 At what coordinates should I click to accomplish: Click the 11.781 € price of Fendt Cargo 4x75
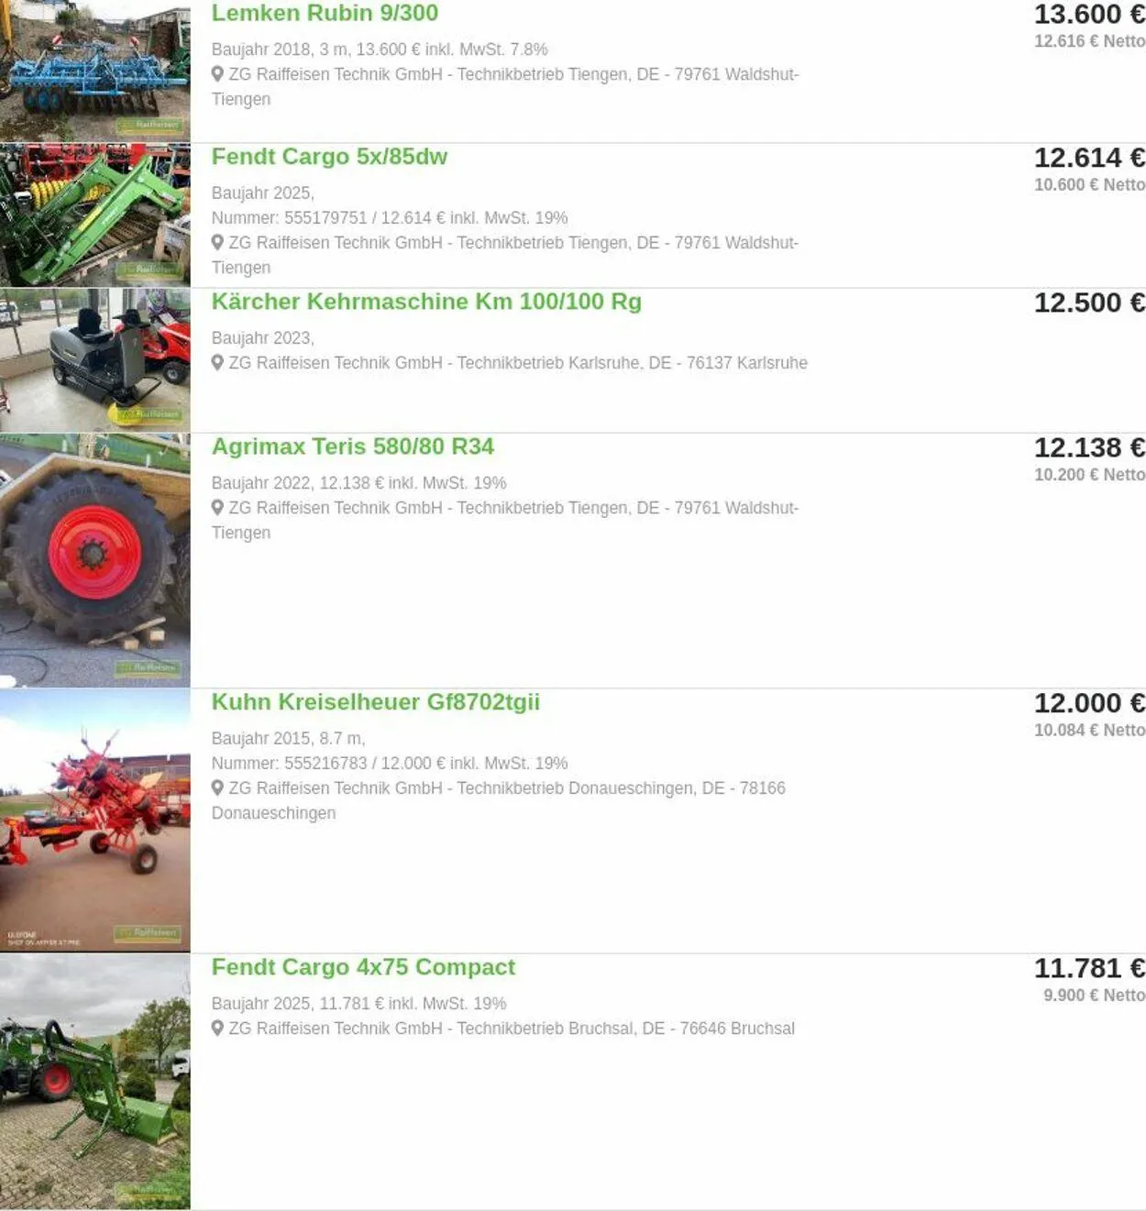[1089, 968]
